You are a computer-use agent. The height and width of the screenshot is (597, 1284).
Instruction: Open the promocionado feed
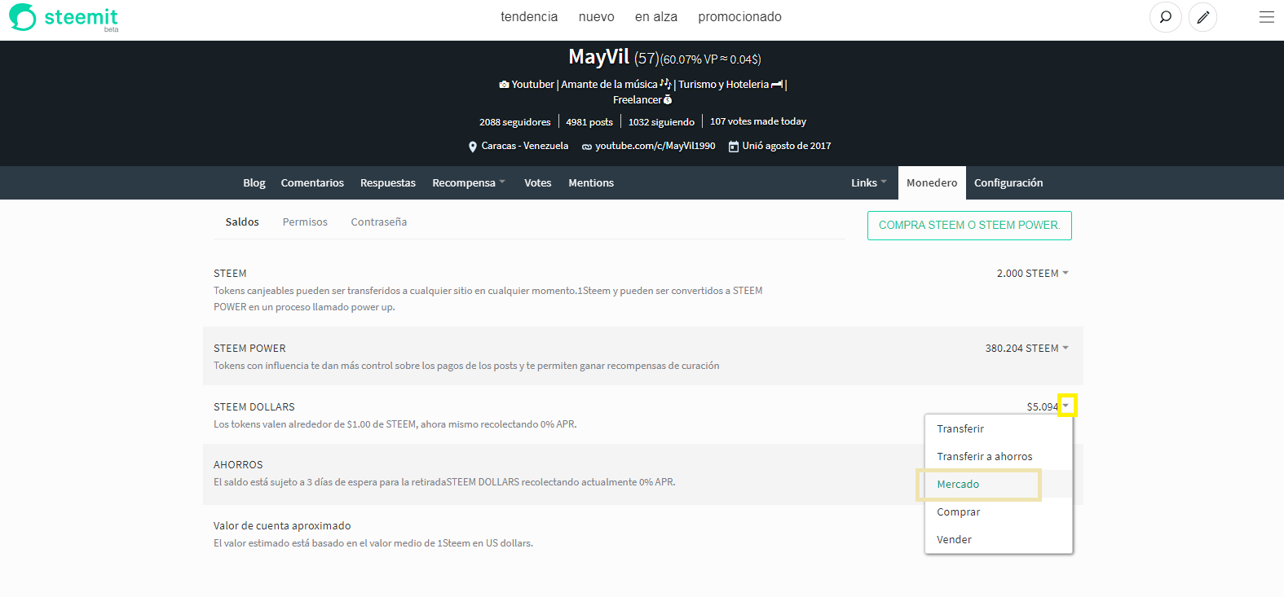pyautogui.click(x=739, y=17)
